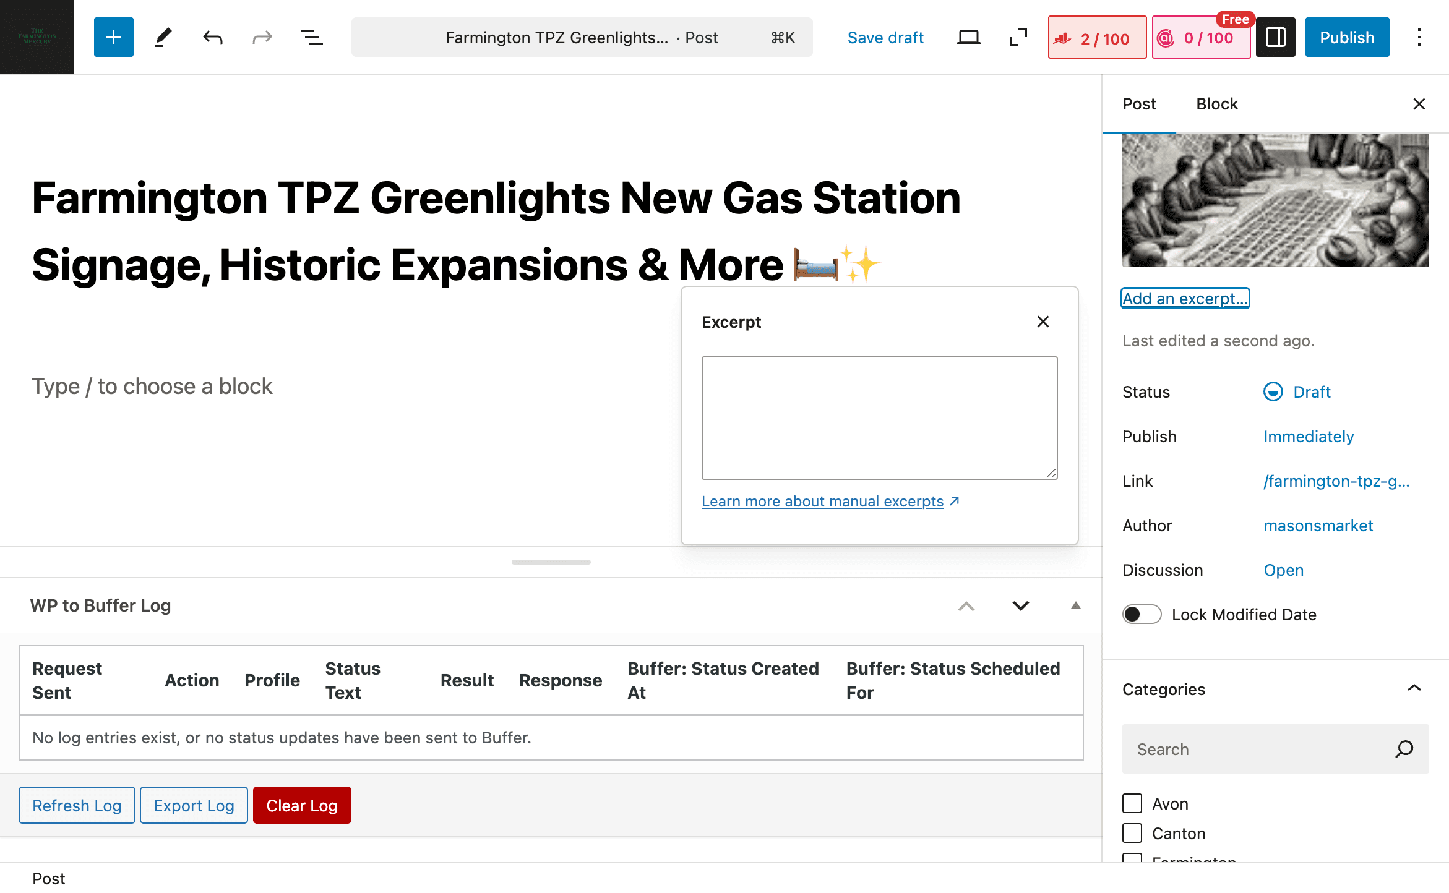Screen dimensions: 1449x893
Task: Click the 'No log entries exist' message
Action: tap(282, 737)
